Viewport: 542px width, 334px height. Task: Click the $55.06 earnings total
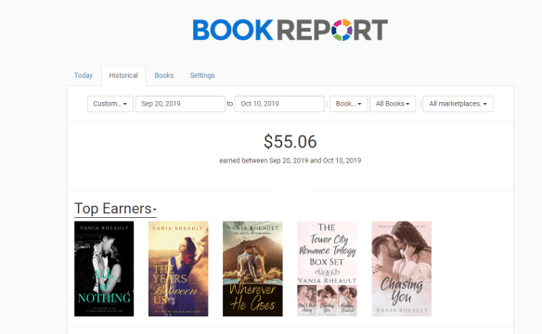pos(290,142)
